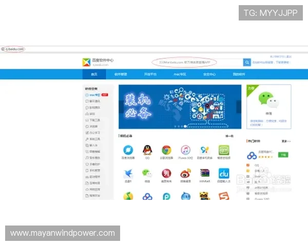Open the 下载工具 sidebar category
308x246 pixels.
[93, 120]
